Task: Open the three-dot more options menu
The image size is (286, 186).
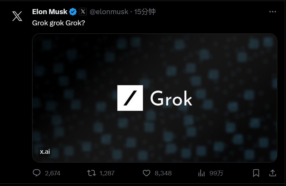Action: click(x=273, y=12)
